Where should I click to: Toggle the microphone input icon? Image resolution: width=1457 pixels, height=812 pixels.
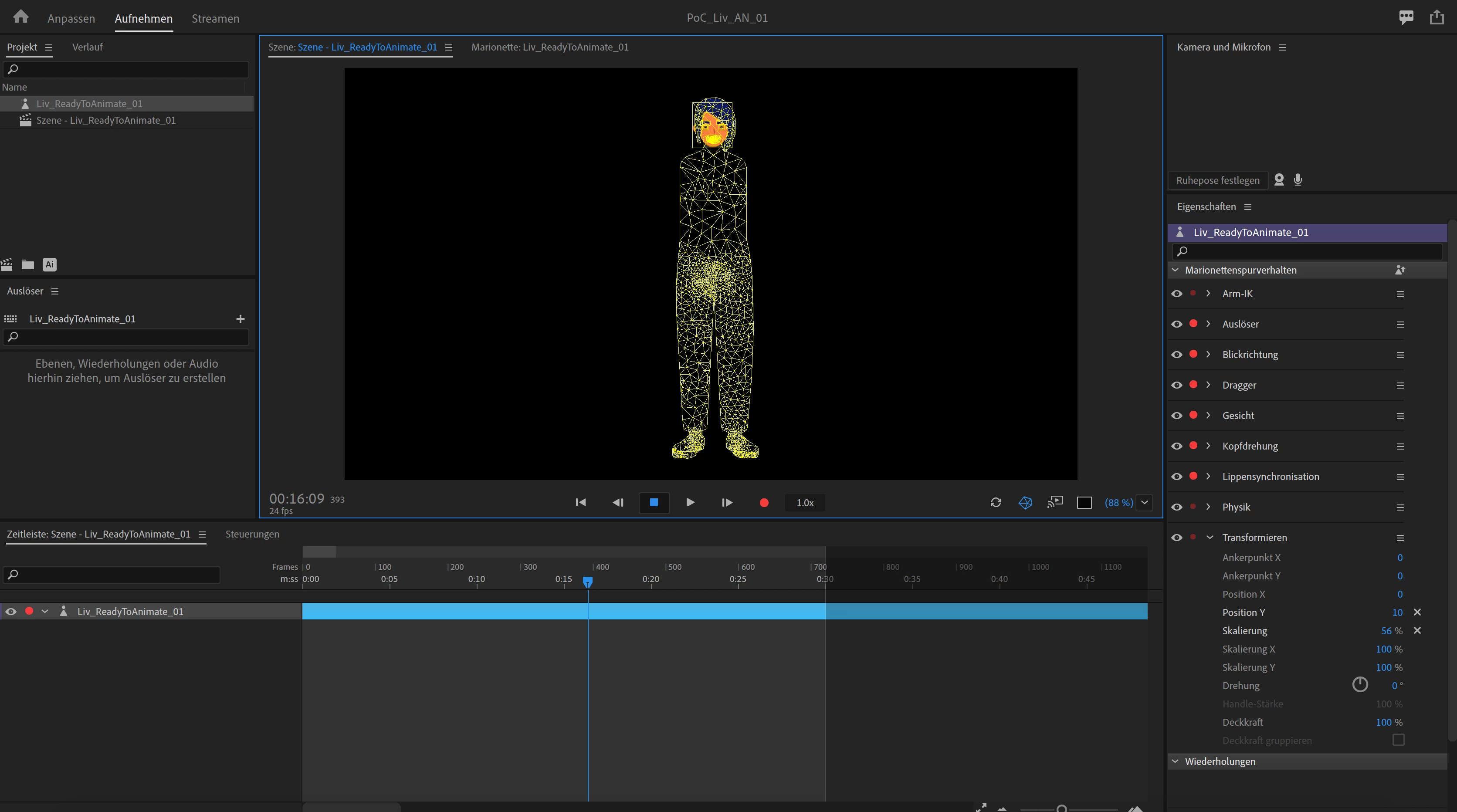tap(1298, 180)
